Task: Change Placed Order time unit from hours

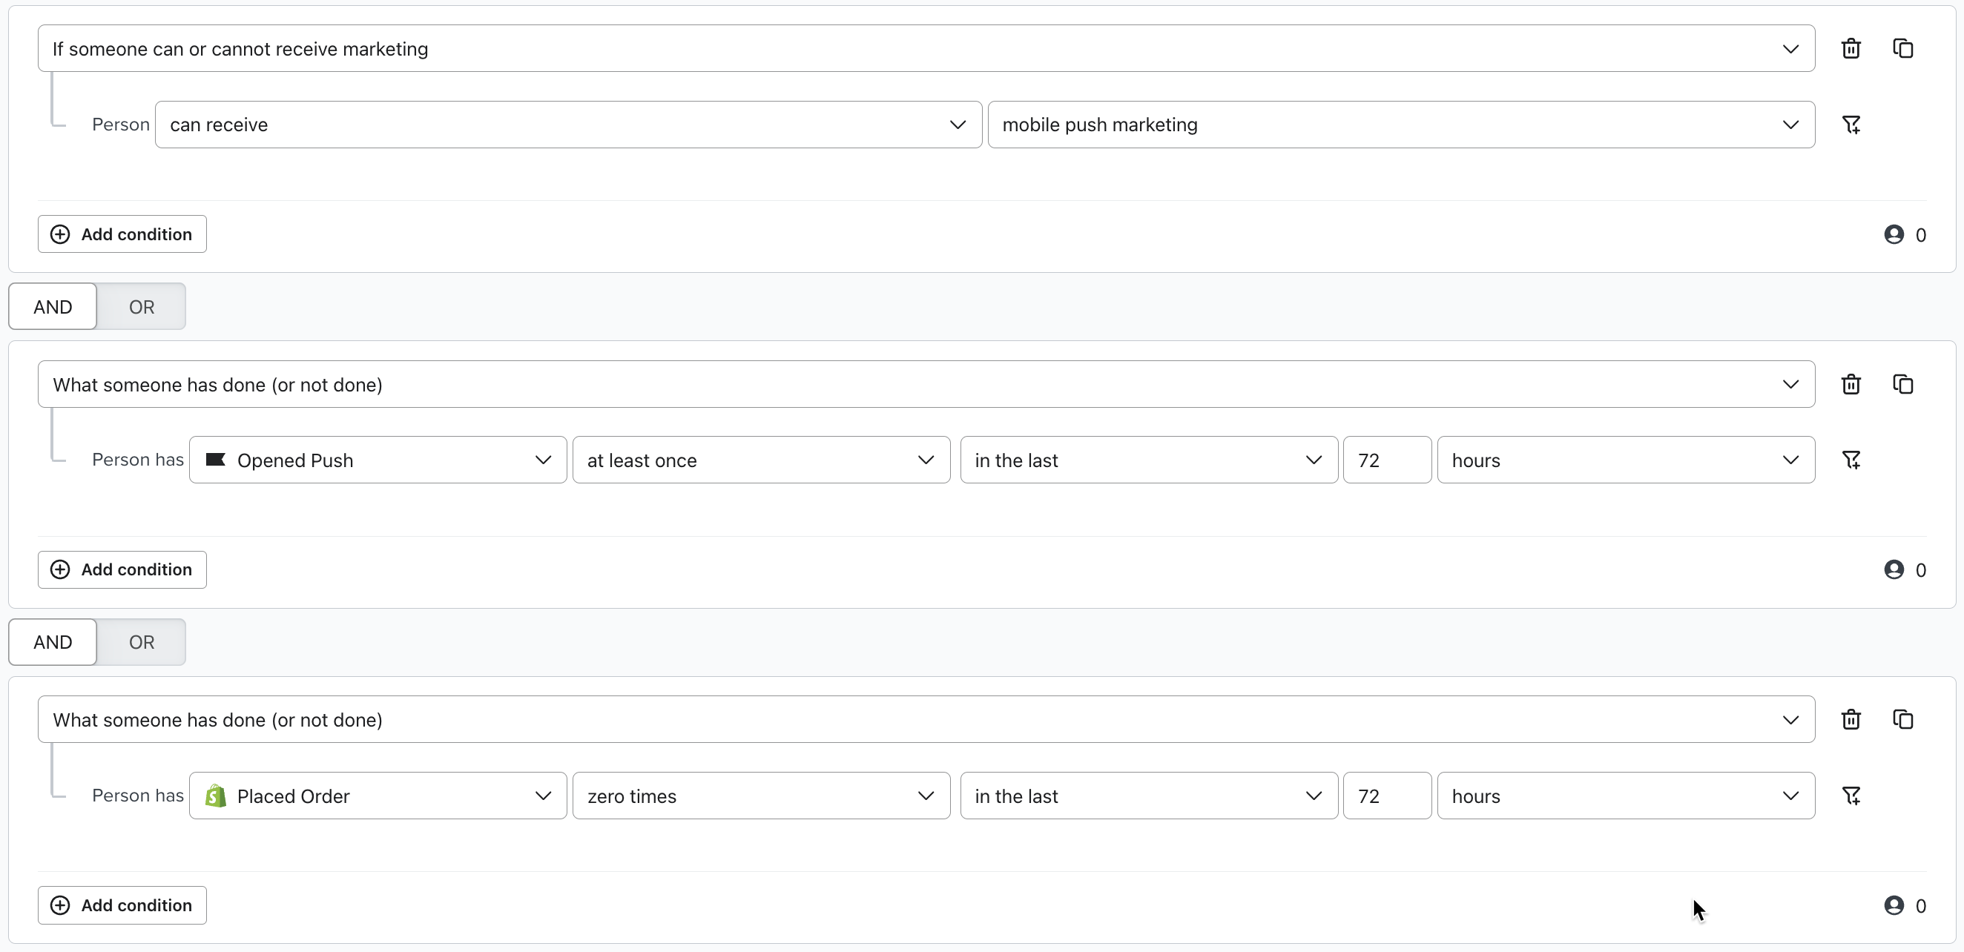Action: coord(1625,796)
